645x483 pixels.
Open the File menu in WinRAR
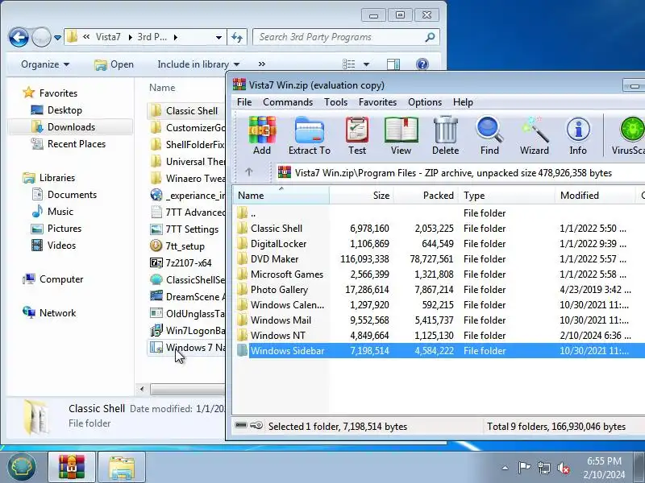[244, 102]
